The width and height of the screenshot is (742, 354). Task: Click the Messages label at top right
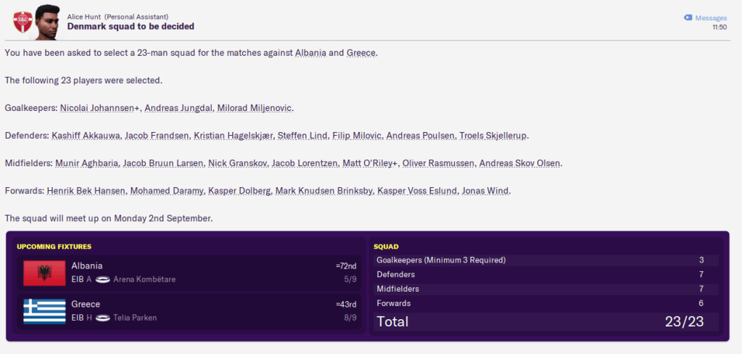pyautogui.click(x=711, y=18)
